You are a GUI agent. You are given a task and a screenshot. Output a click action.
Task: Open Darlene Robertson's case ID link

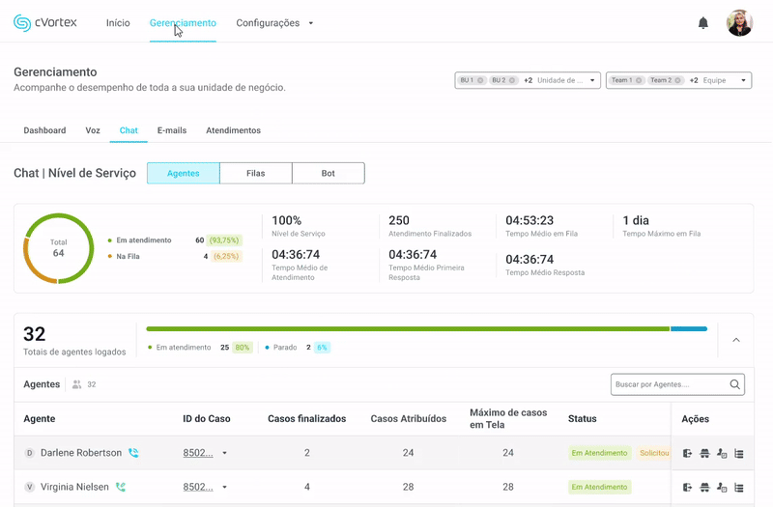click(198, 453)
